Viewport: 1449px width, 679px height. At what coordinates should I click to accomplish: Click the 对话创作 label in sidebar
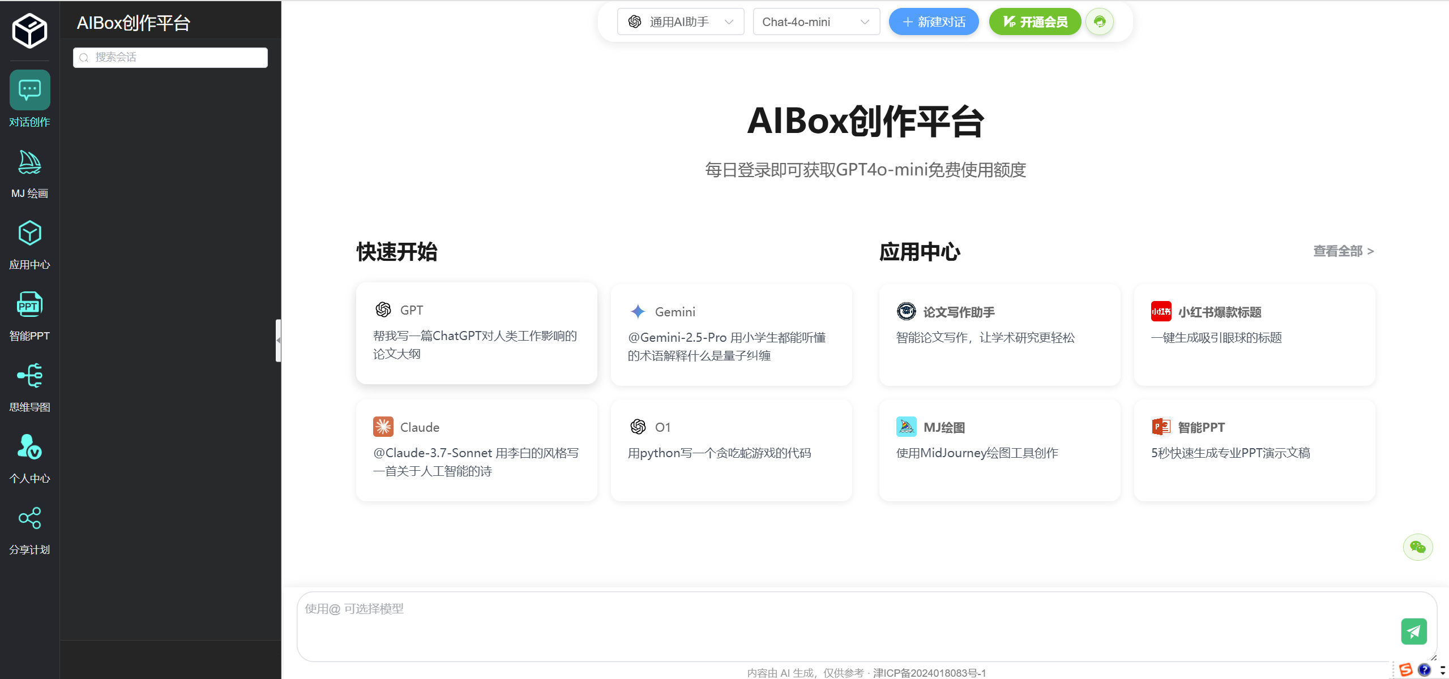(29, 122)
